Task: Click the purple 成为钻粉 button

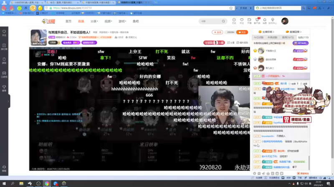Action: click(300, 43)
